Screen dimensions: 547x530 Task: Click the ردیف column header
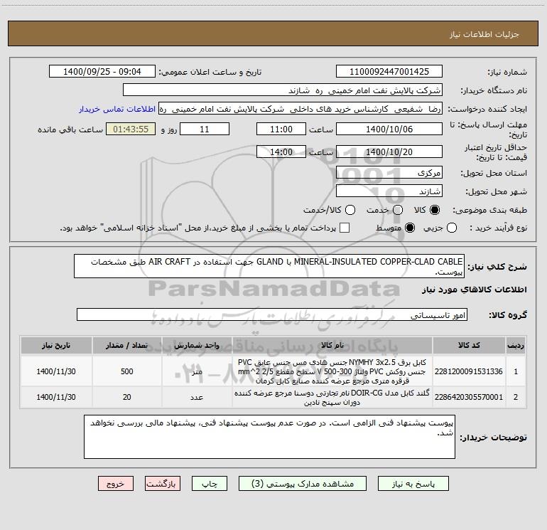[516, 345]
